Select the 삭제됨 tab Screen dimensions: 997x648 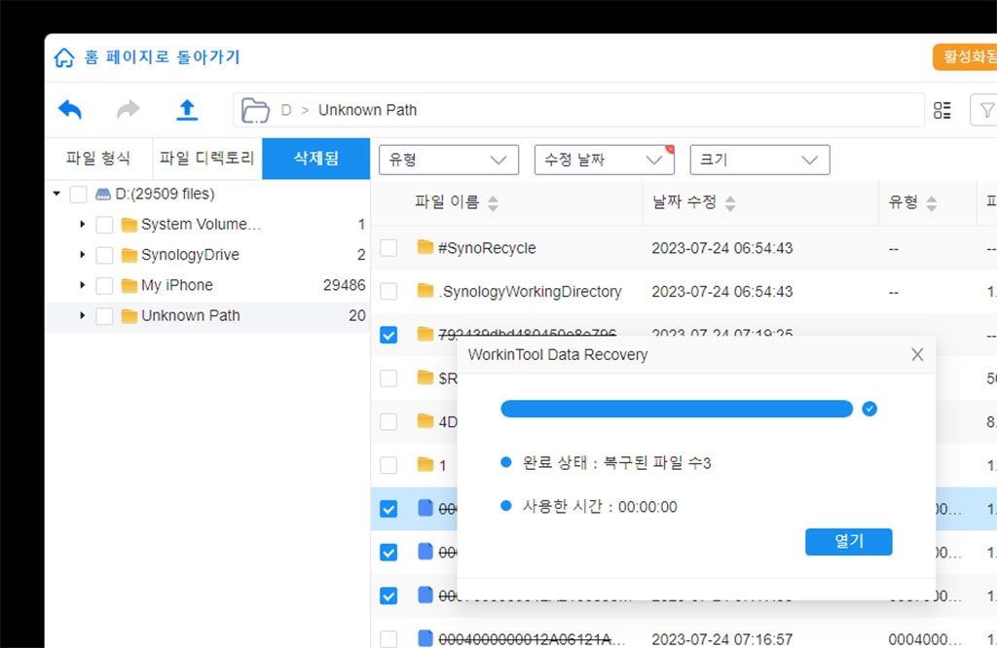[316, 159]
